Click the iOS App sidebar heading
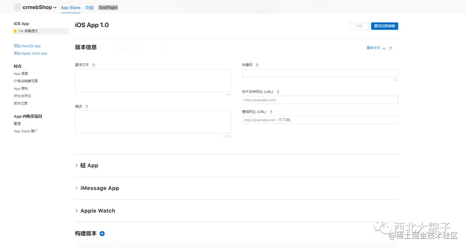466x248 pixels. [x=22, y=23]
